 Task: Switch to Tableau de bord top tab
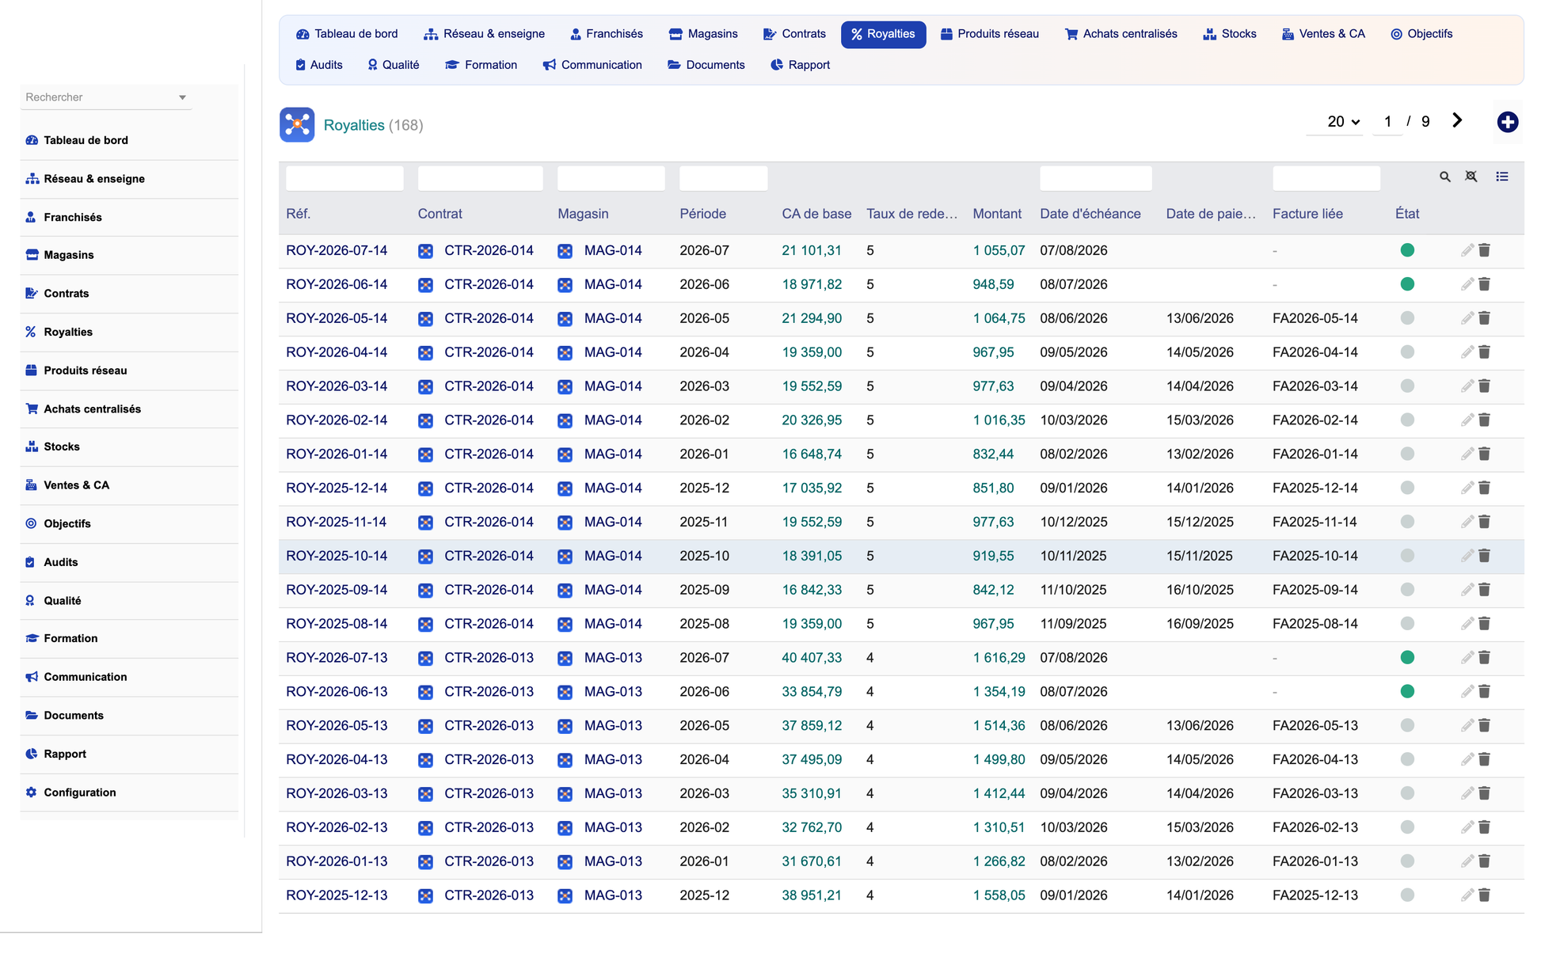[x=347, y=34]
